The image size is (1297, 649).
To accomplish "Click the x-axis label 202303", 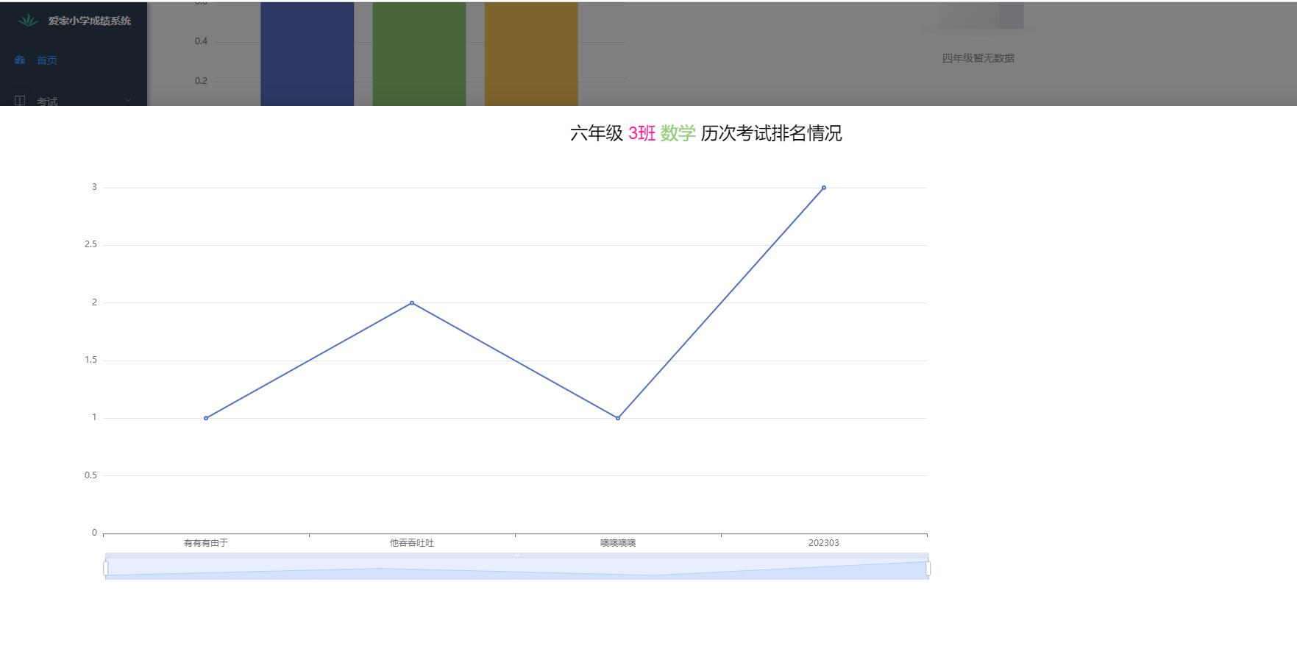I will click(824, 543).
